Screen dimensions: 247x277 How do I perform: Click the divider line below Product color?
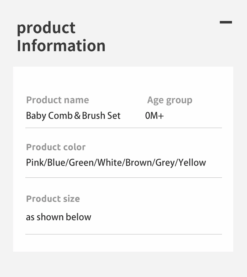pyautogui.click(x=123, y=178)
